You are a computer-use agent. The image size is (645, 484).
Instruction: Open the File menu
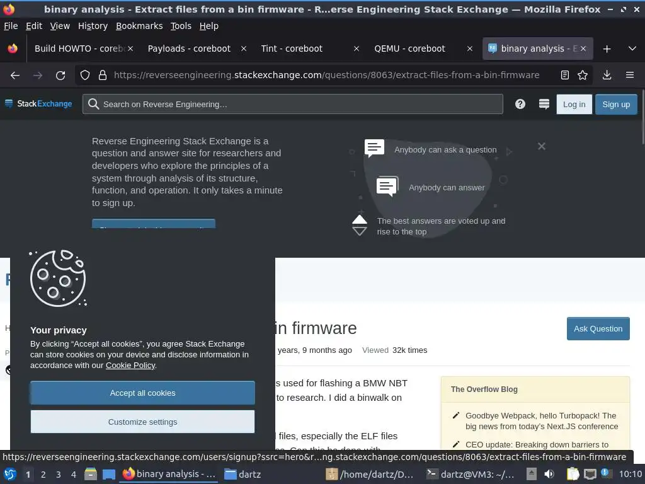click(11, 26)
